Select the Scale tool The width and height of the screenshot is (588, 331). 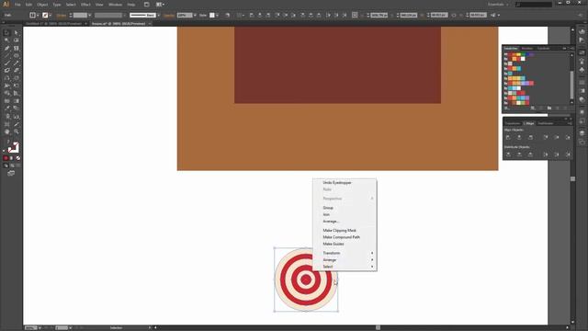click(x=17, y=78)
